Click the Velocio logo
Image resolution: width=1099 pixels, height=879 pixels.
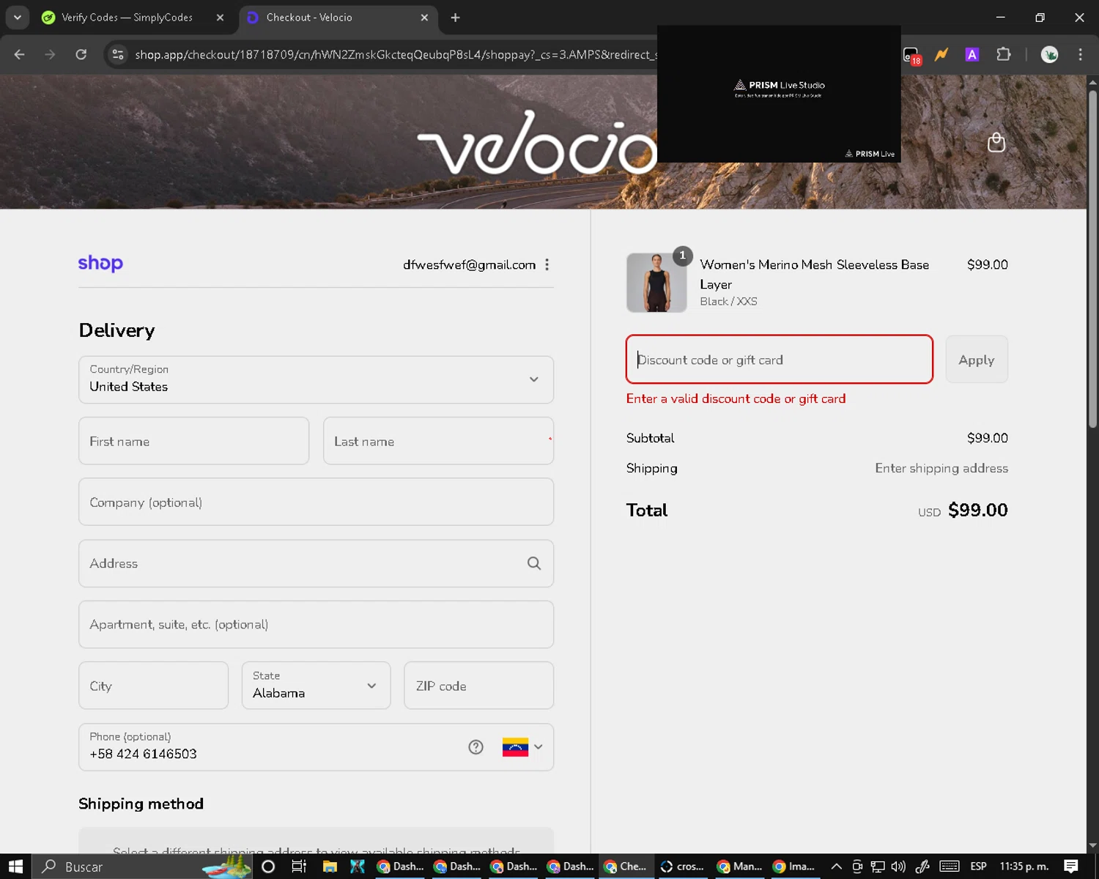pyautogui.click(x=537, y=143)
